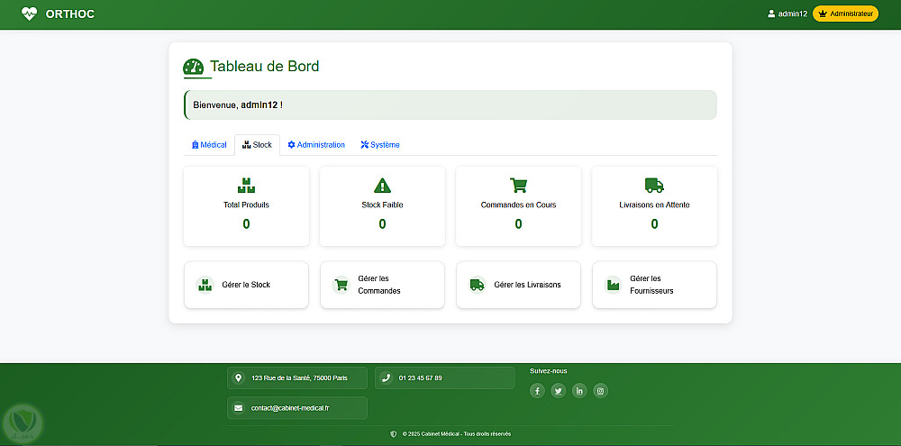The width and height of the screenshot is (901, 446).
Task: Click the phone icon in footer
Action: point(387,378)
